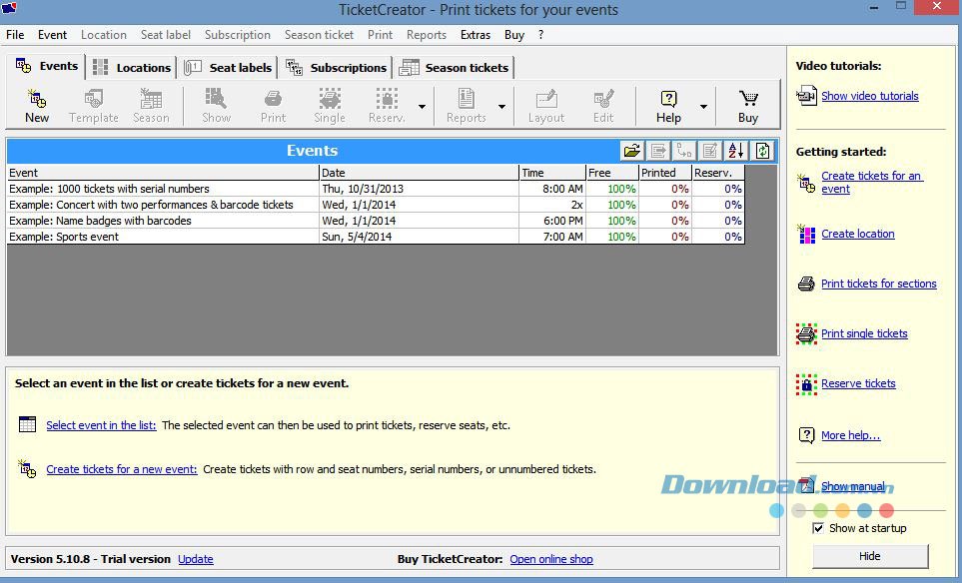
Task: Sort events using the A-Z sort icon
Action: tap(736, 150)
